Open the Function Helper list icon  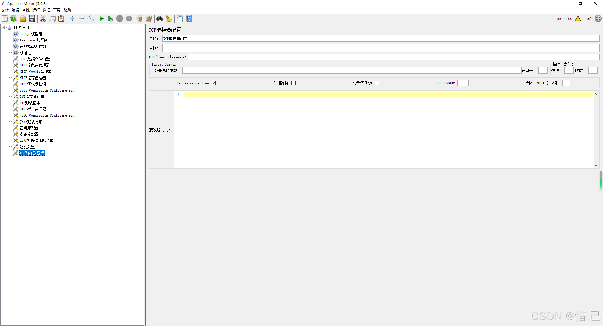[180, 19]
